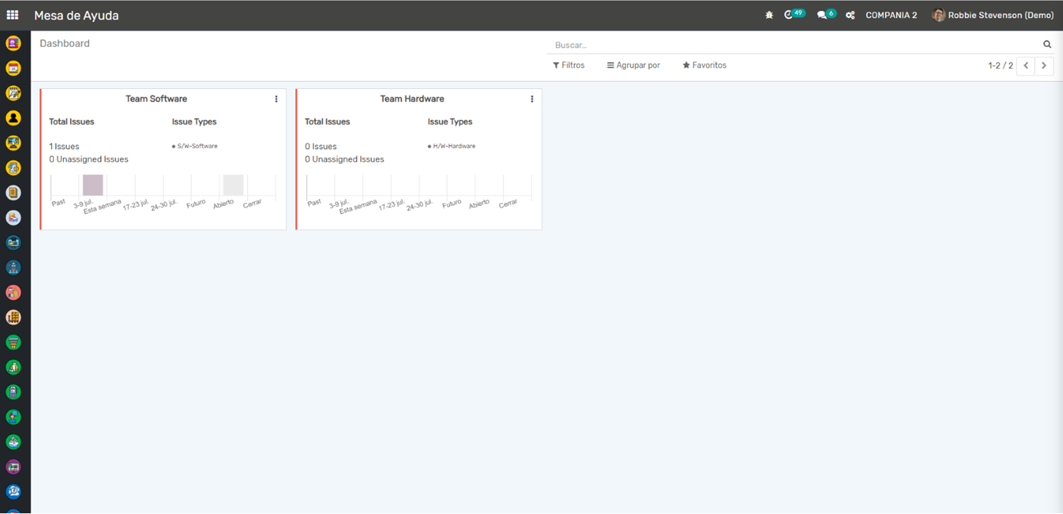1063x514 pixels.
Task: Open the apps grid main menu
Action: point(13,15)
